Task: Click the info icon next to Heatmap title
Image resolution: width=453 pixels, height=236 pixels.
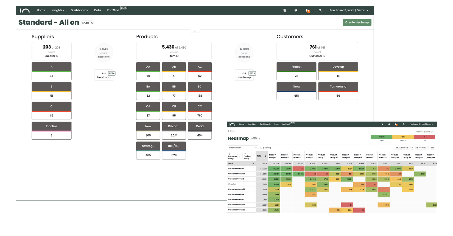Action: tap(259, 139)
